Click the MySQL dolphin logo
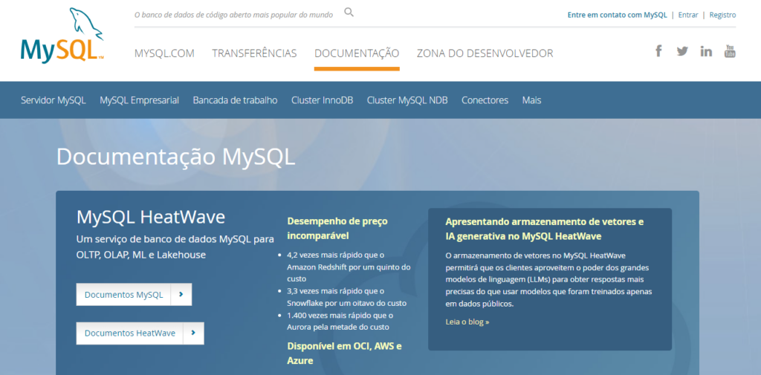Image resolution: width=761 pixels, height=375 pixels. coord(62,34)
